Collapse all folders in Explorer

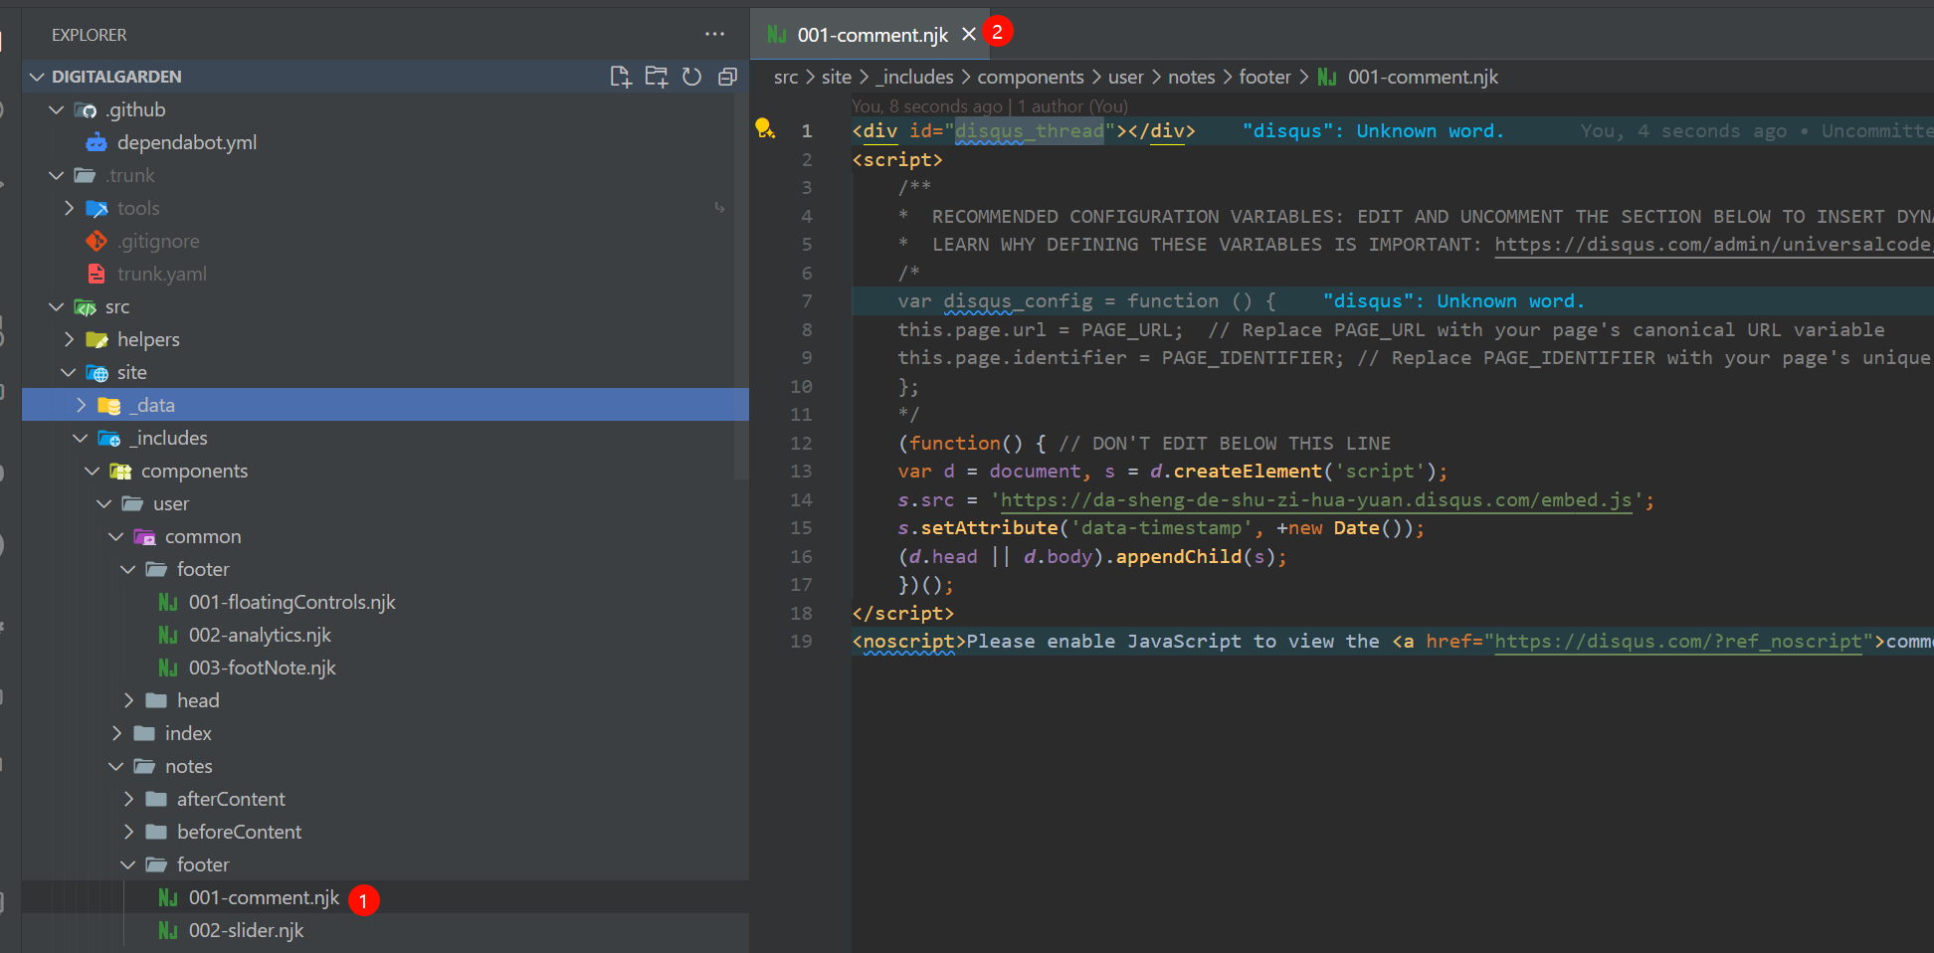coord(728,77)
